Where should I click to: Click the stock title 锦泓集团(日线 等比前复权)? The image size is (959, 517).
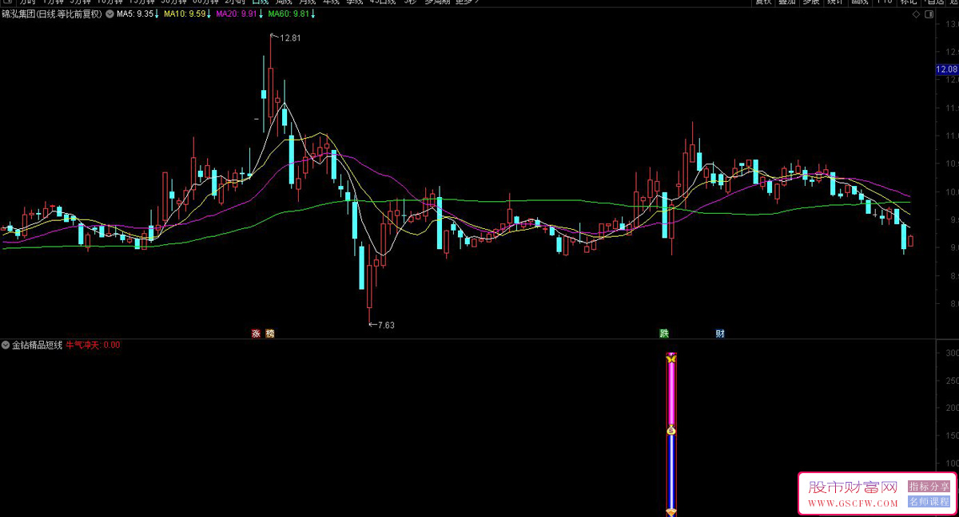(x=52, y=14)
